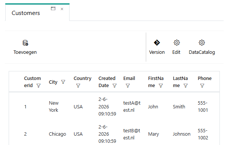Click USA in Mary Johnson's row
The image size is (227, 145).
[x=78, y=134]
